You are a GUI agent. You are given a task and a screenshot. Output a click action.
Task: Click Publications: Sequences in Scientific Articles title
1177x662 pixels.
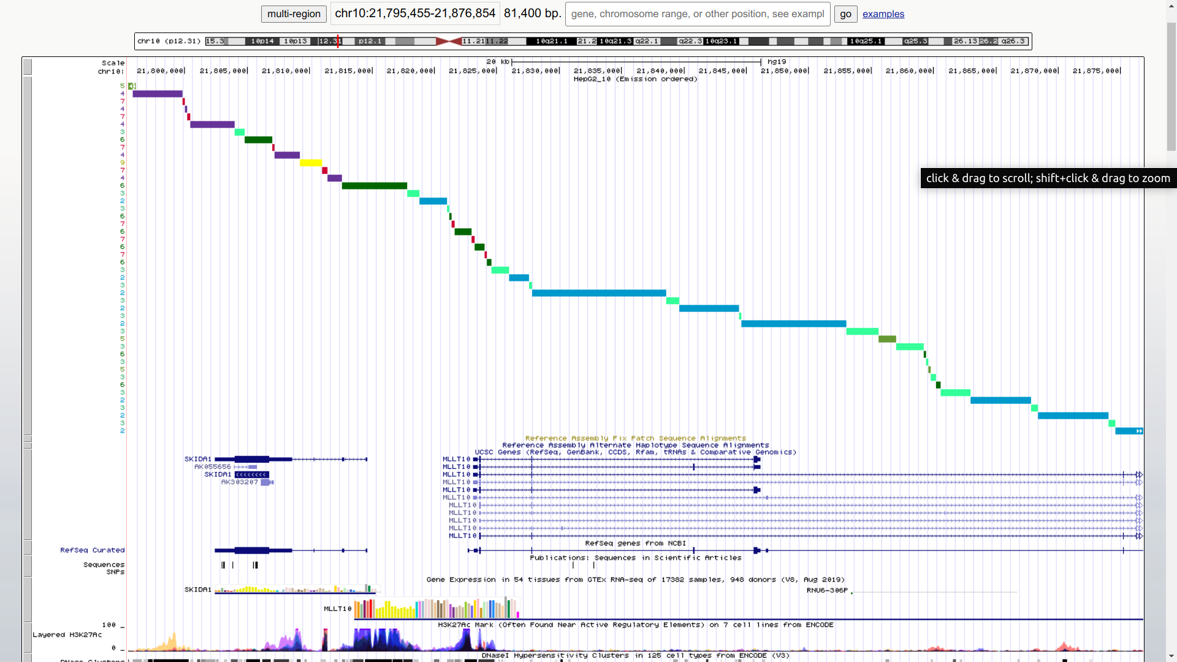pyautogui.click(x=636, y=558)
